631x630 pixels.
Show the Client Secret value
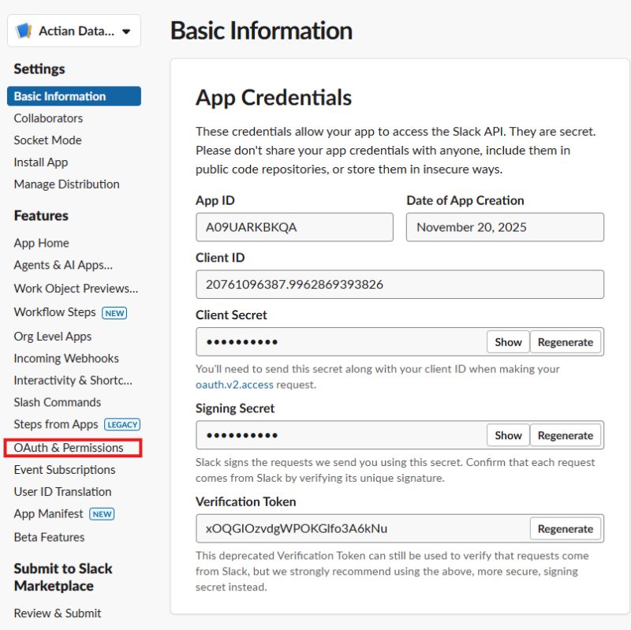click(508, 342)
